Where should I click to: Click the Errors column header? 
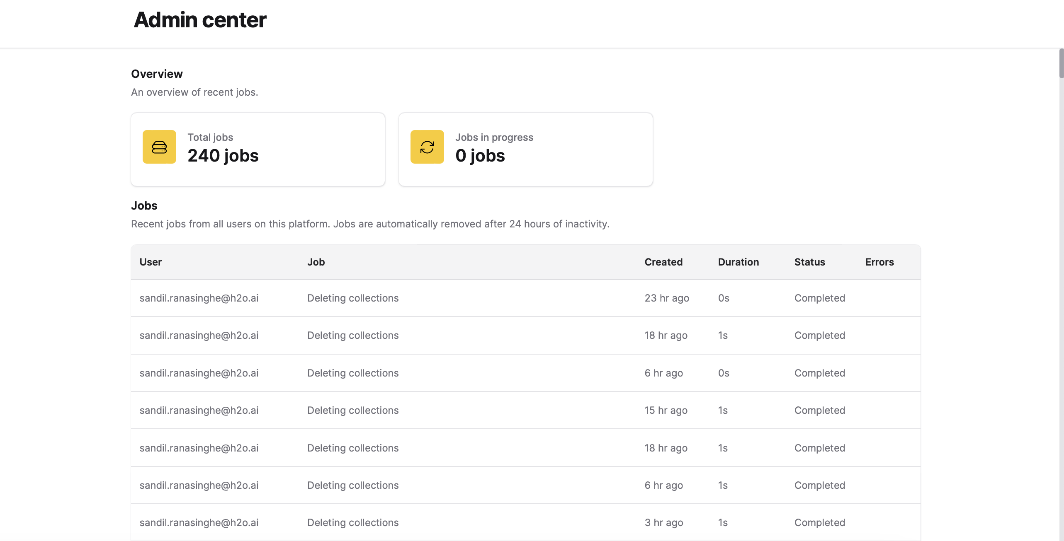(879, 262)
